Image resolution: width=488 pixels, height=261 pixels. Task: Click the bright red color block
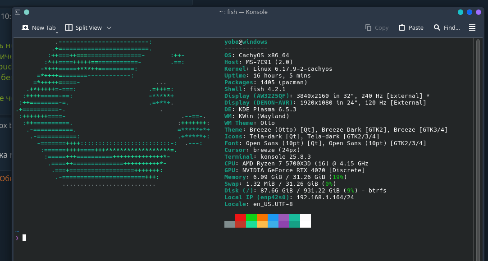pyautogui.click(x=240, y=217)
